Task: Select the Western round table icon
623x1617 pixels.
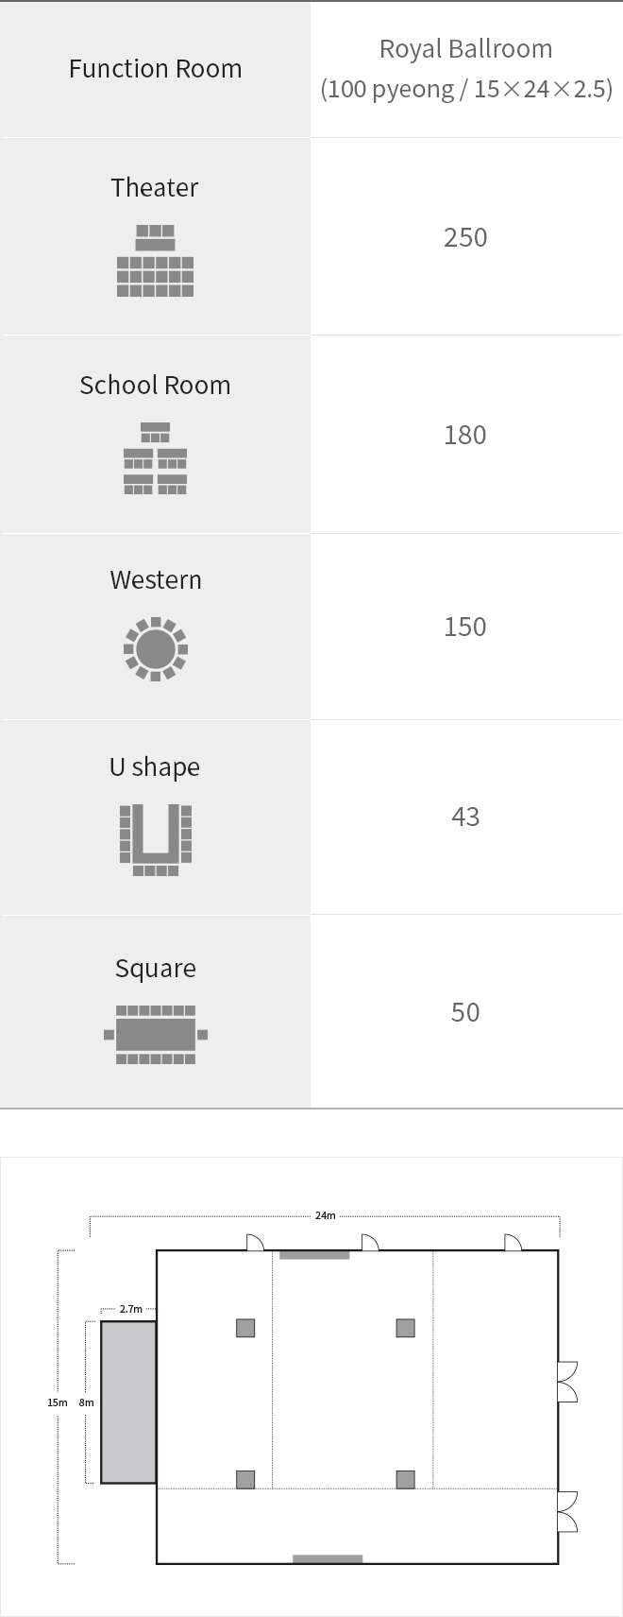Action: [156, 649]
